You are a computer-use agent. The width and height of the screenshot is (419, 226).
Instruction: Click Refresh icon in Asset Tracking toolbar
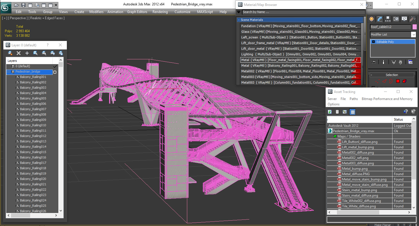coord(330,112)
